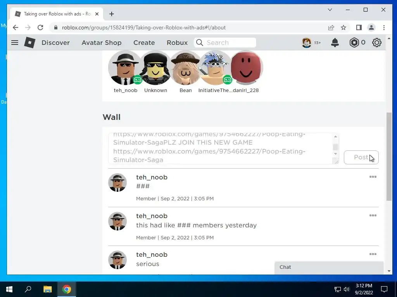Click the Chrome taskbar icon
This screenshot has width=397, height=297.
click(x=67, y=289)
